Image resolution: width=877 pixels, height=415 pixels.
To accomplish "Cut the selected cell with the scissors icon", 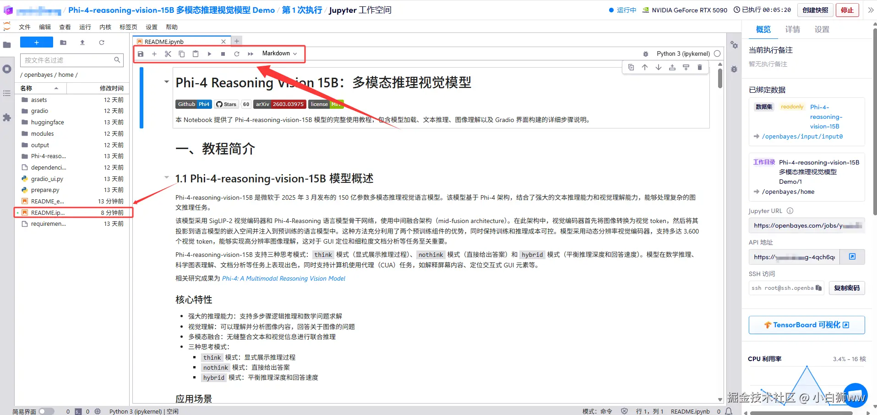I will (168, 54).
